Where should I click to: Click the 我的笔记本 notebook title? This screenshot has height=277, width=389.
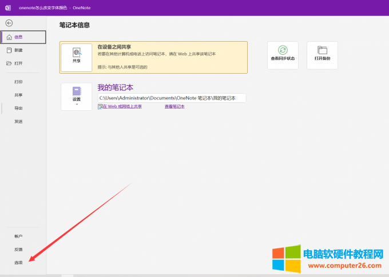115,87
